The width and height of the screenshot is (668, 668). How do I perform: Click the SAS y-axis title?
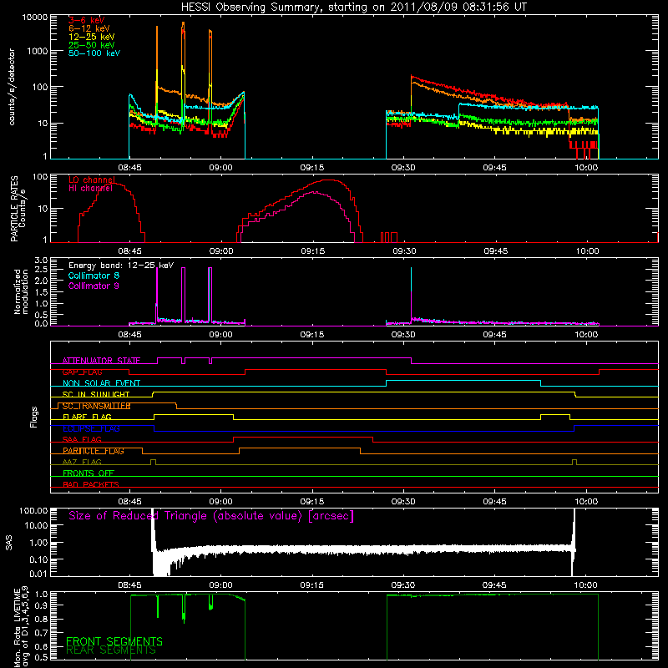coord(9,542)
